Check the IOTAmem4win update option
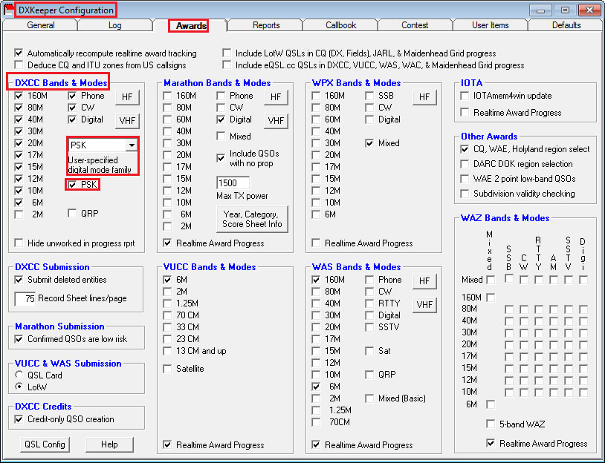The image size is (605, 463). [x=465, y=96]
